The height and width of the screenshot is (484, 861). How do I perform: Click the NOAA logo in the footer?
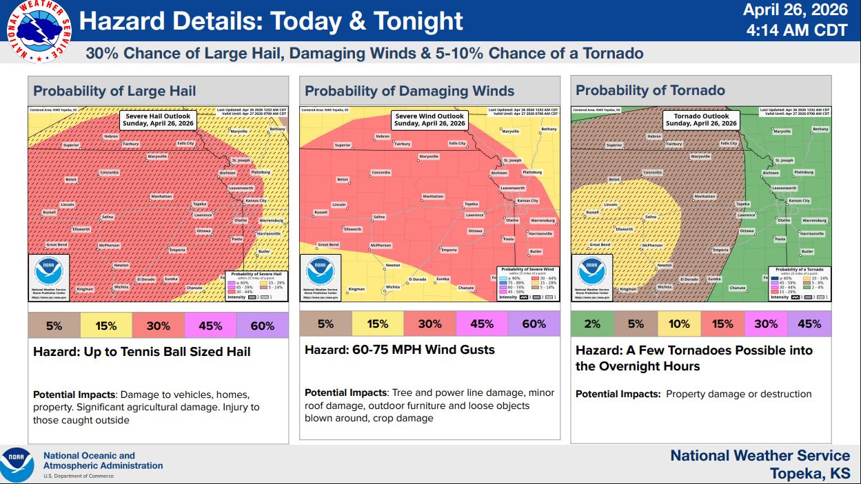click(x=17, y=464)
